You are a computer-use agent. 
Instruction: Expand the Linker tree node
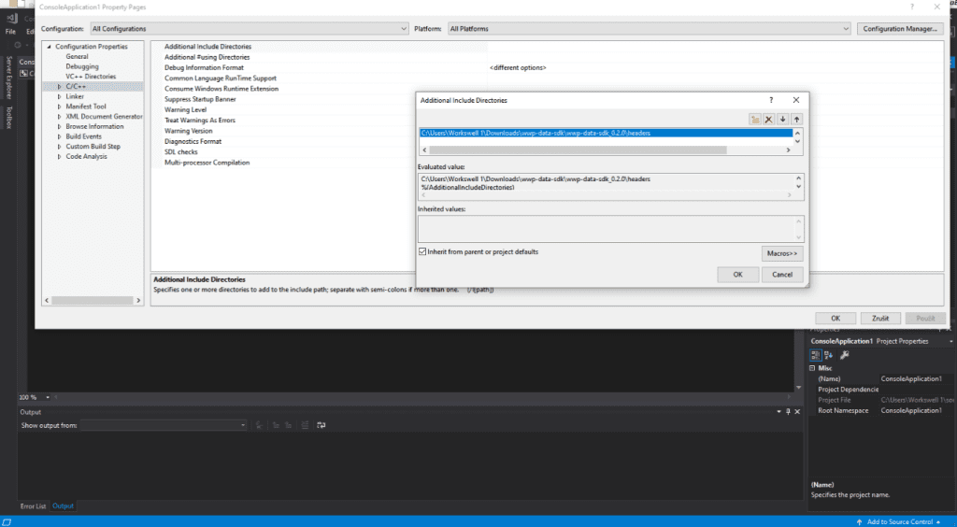pyautogui.click(x=59, y=96)
